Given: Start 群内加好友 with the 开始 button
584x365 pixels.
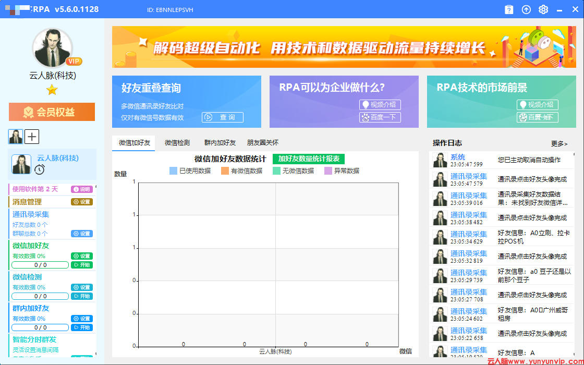Looking at the screenshot, I should coord(81,327).
